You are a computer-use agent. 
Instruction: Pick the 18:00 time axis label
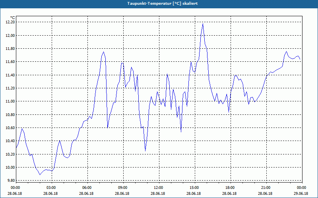pyautogui.click(x=231, y=187)
